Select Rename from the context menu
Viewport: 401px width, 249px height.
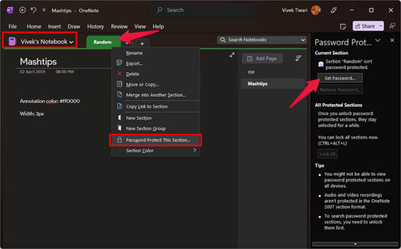(x=134, y=53)
